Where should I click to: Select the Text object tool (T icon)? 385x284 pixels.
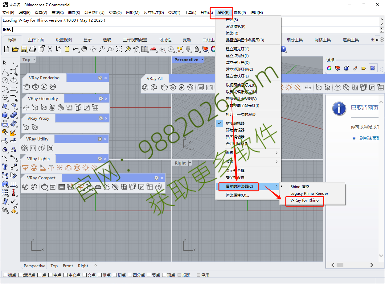(x=5, y=167)
